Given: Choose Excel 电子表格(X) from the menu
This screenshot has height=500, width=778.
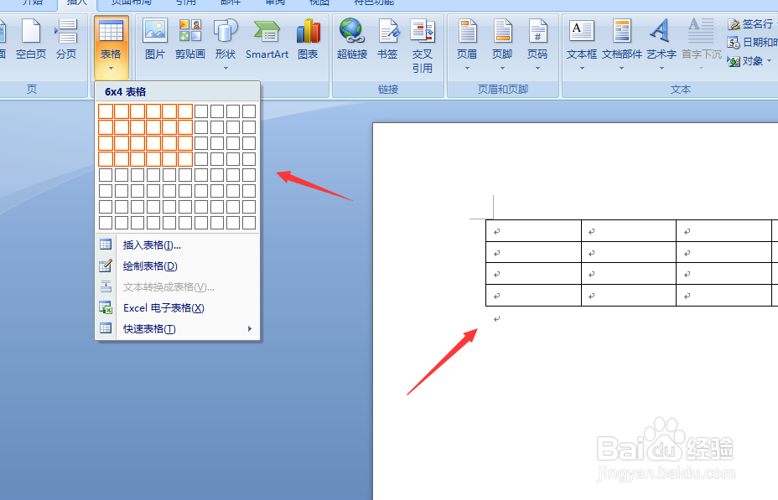Looking at the screenshot, I should 177,307.
